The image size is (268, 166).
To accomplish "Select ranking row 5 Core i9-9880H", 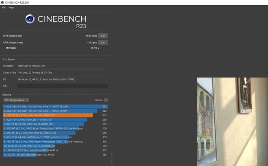I will (55, 124).
